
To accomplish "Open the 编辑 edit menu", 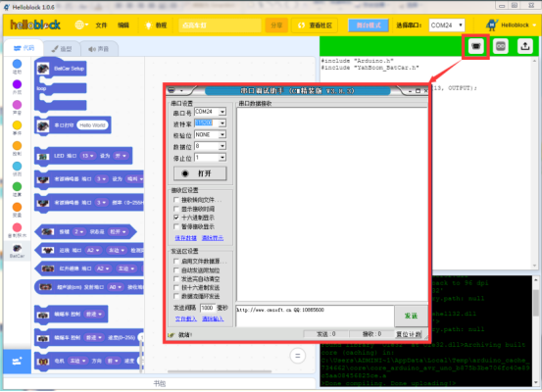I will [123, 25].
